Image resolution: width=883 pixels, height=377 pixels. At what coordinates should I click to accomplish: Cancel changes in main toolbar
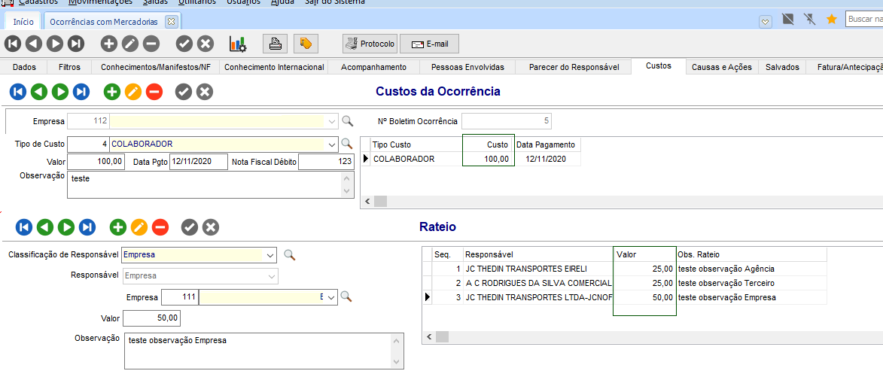point(206,44)
